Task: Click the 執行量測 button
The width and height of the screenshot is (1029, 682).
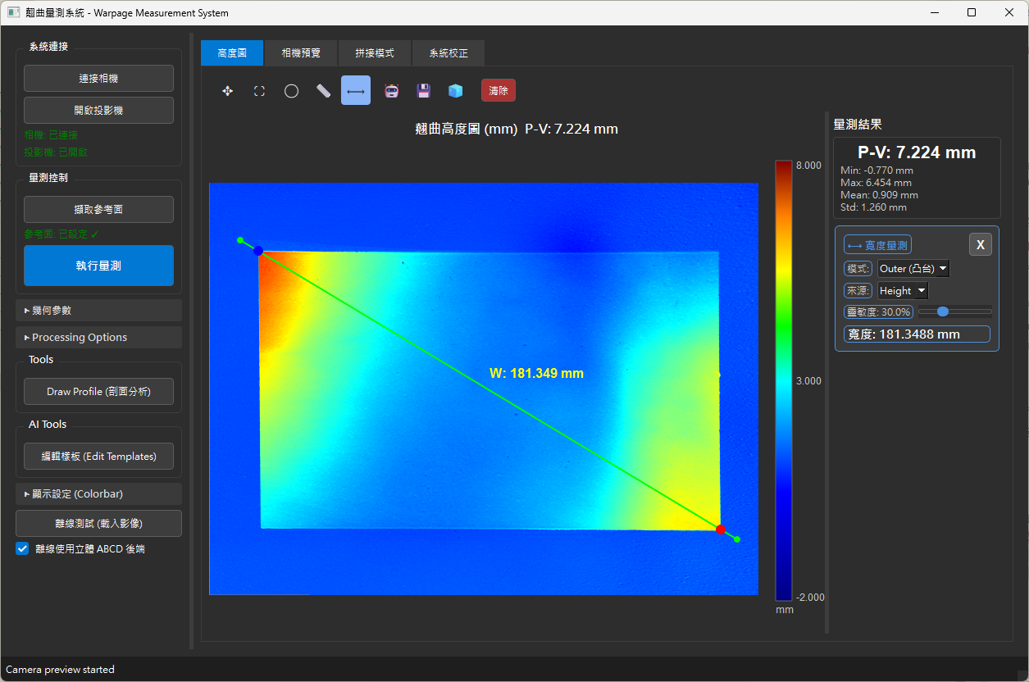Action: click(x=98, y=266)
